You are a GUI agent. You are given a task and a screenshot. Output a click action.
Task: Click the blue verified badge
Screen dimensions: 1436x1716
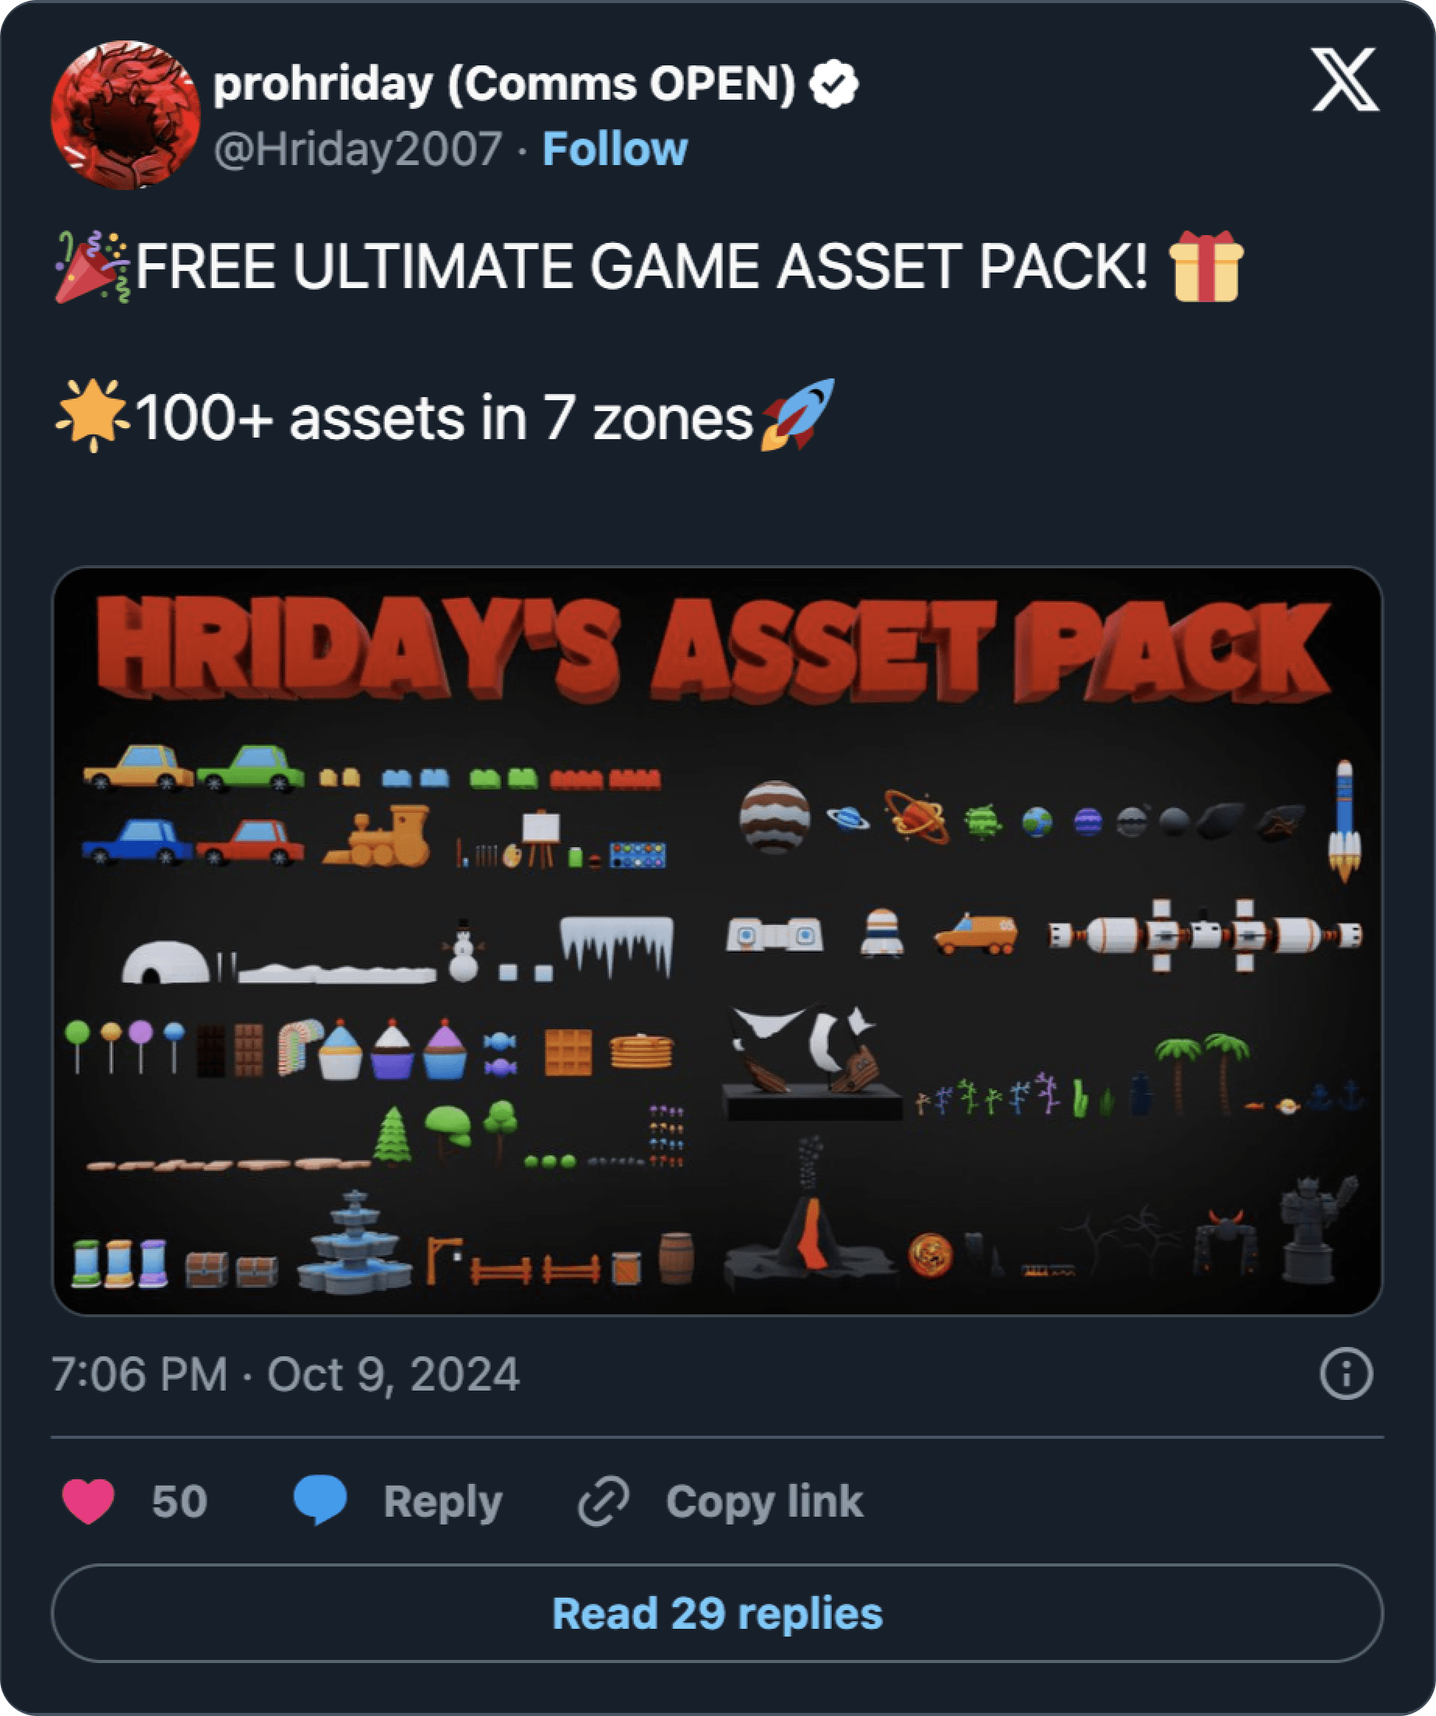(x=834, y=84)
